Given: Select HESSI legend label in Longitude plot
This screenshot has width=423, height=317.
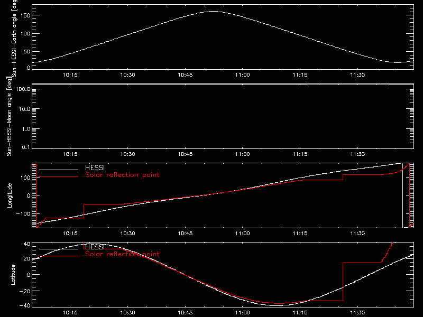Looking at the screenshot, I should (95, 167).
